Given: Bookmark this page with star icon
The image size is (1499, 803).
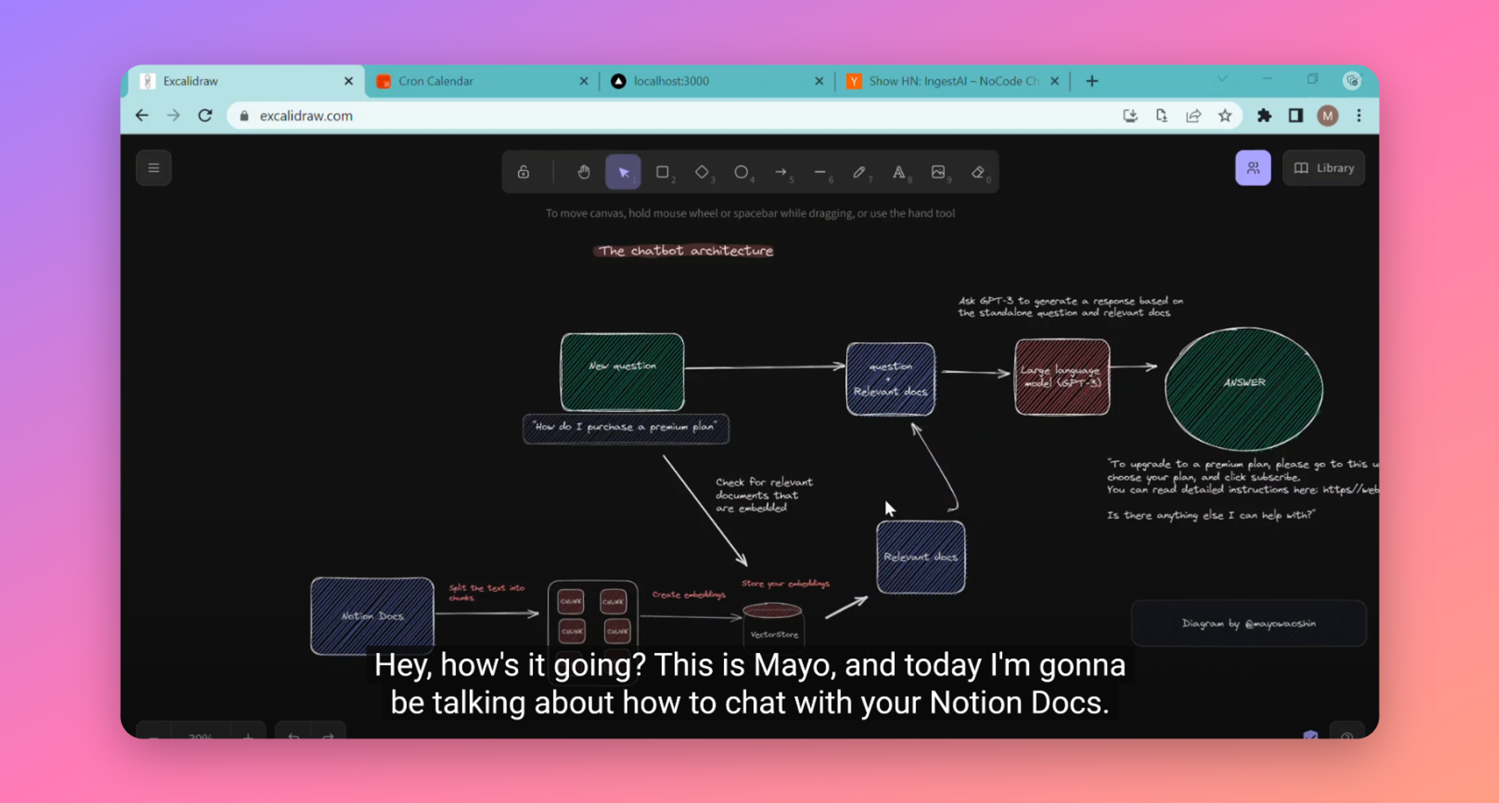Looking at the screenshot, I should pos(1225,115).
